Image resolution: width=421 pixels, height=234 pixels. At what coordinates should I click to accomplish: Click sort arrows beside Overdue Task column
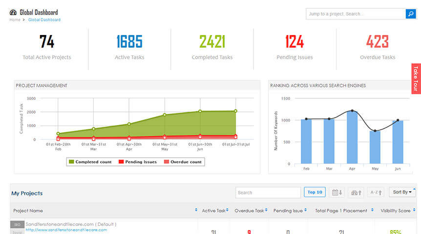point(268,211)
